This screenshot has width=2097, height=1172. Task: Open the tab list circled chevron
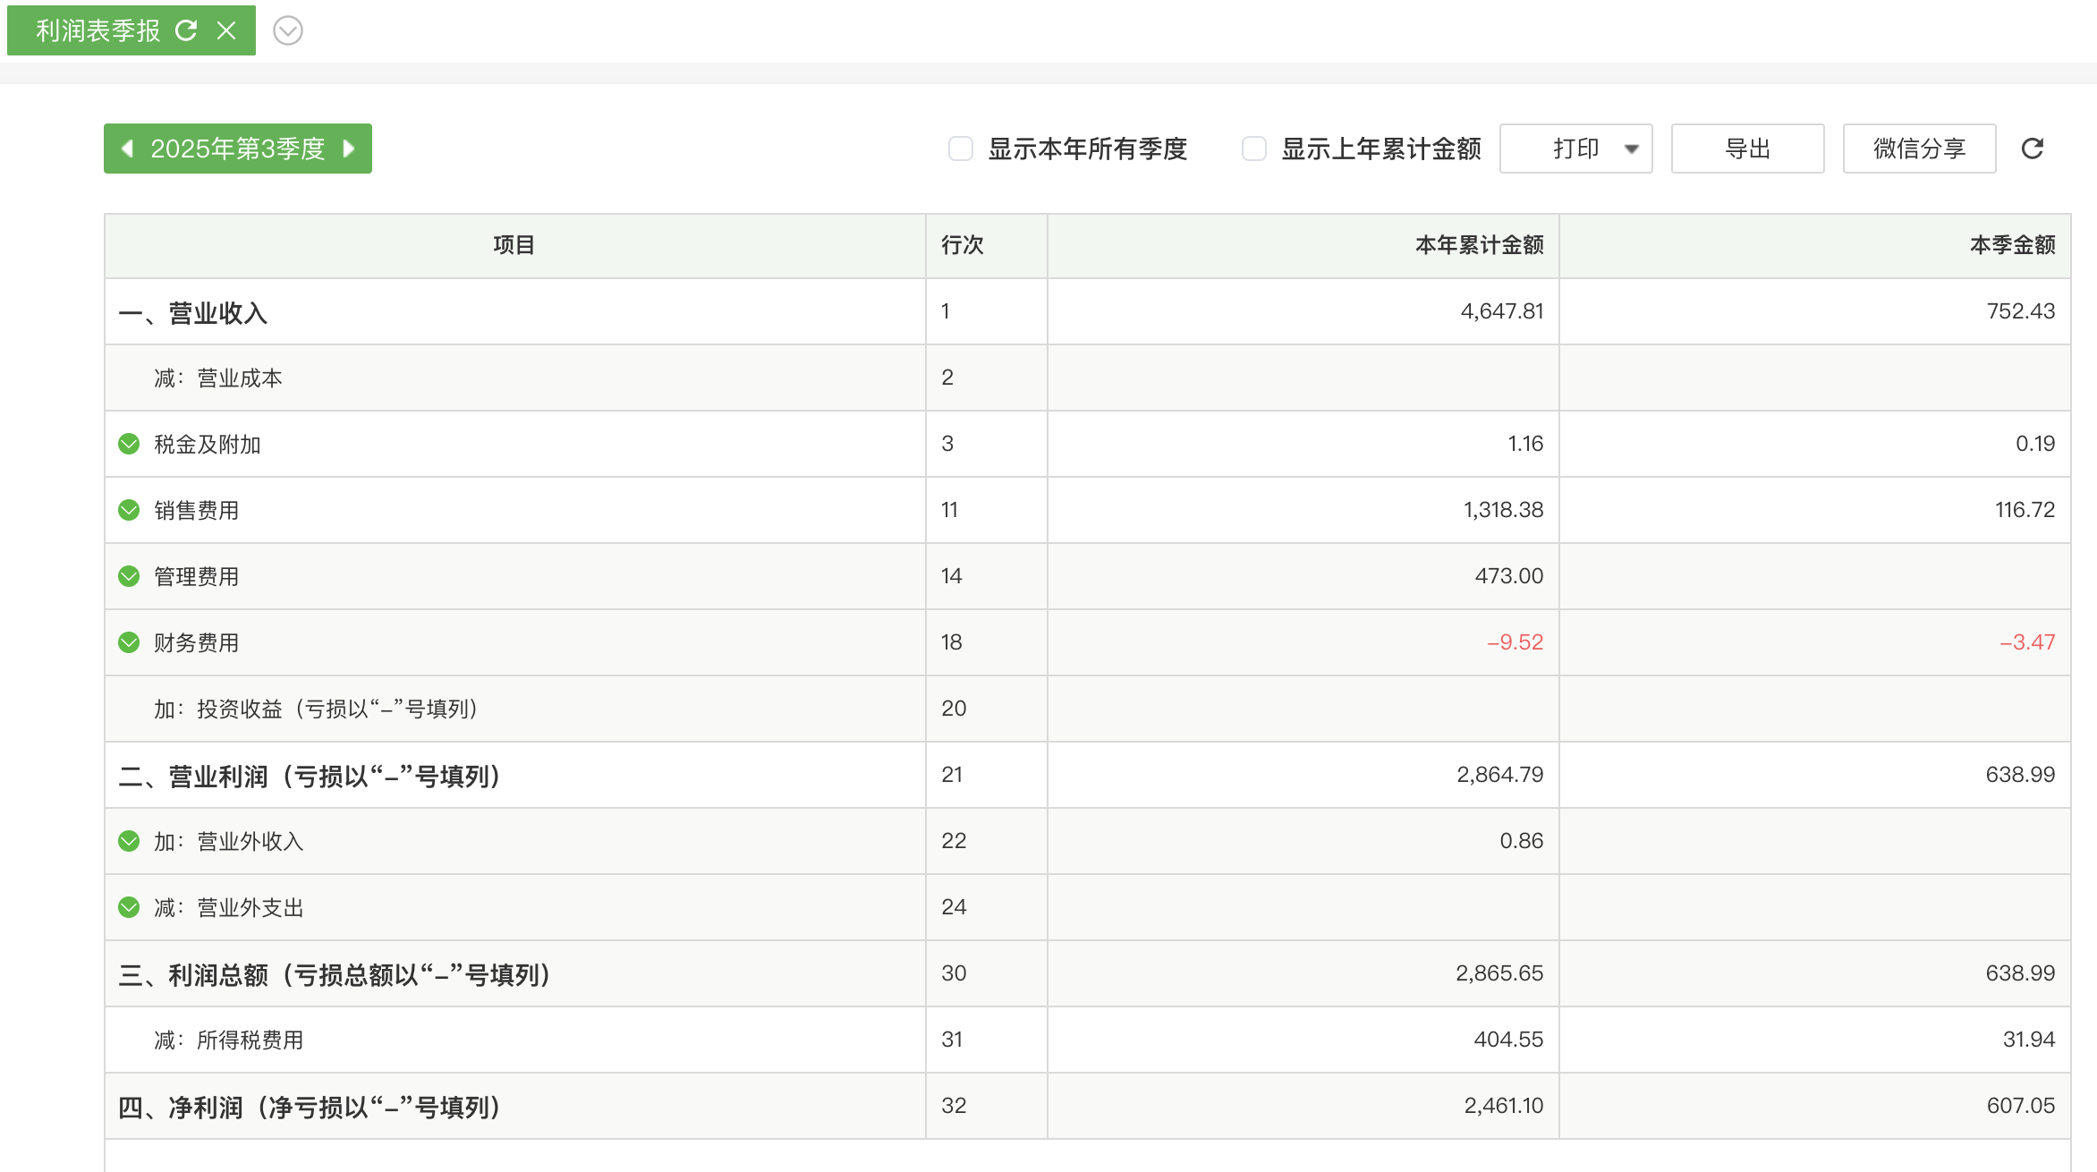[x=287, y=30]
